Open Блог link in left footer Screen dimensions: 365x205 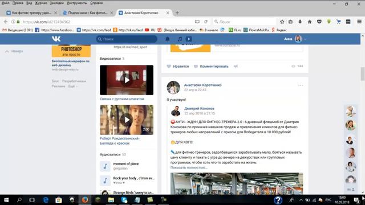(55, 81)
